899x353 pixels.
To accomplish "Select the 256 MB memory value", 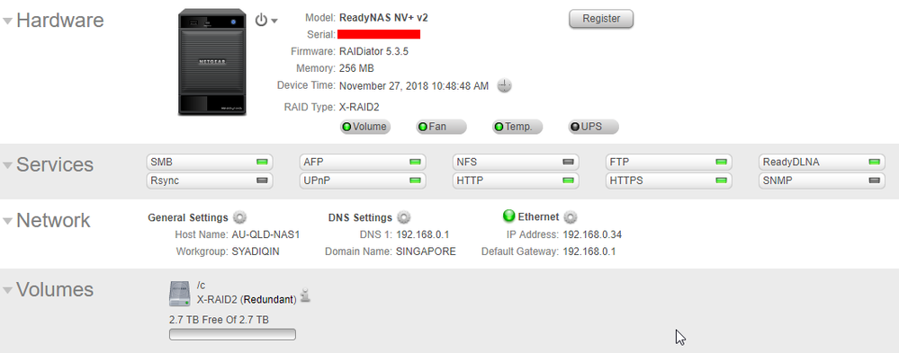I will coord(356,68).
